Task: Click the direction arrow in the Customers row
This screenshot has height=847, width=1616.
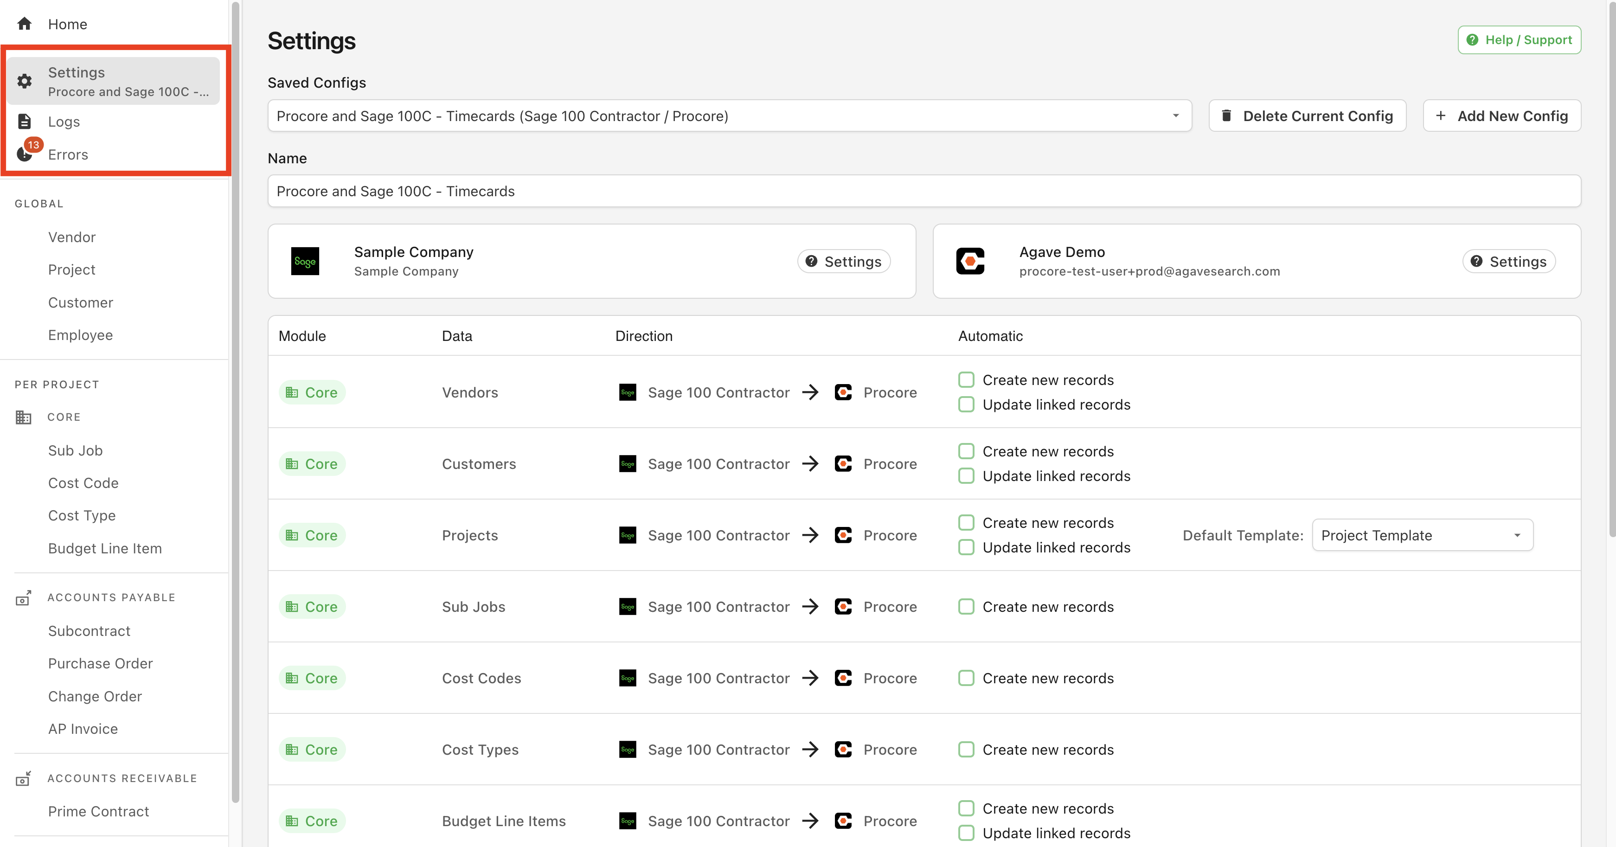Action: pos(810,464)
